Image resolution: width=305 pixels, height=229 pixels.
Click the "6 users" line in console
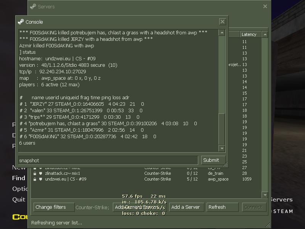pyautogui.click(x=27, y=143)
